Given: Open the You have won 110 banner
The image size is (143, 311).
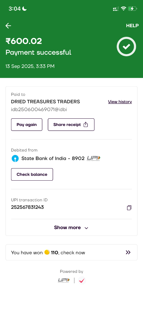Looking at the screenshot, I should tap(71, 252).
